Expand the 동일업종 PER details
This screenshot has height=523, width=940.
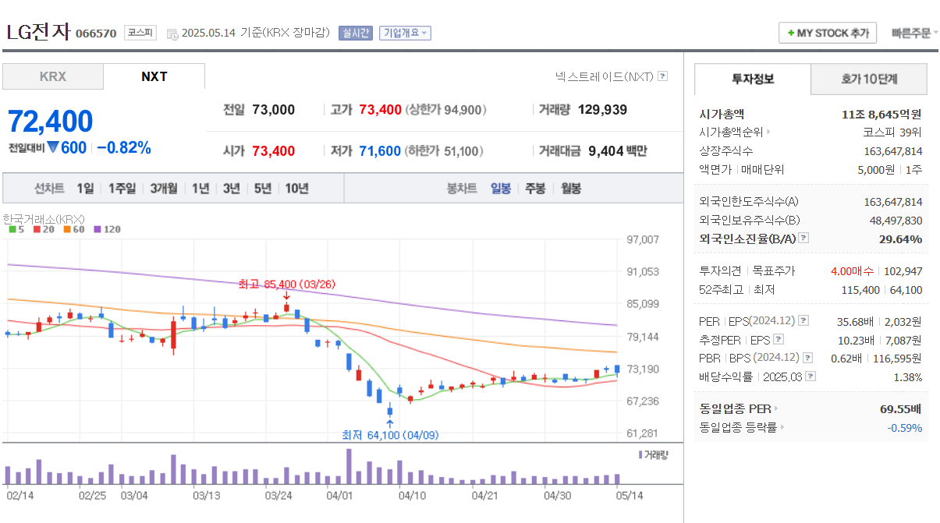click(775, 408)
